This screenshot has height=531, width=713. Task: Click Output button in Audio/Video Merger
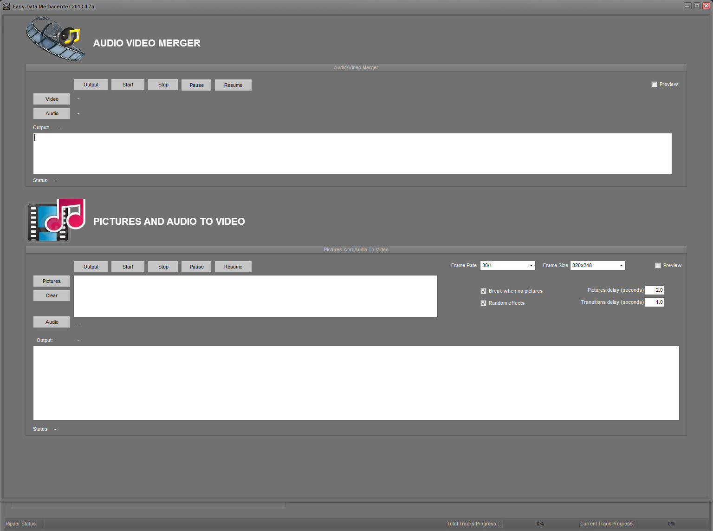point(91,85)
